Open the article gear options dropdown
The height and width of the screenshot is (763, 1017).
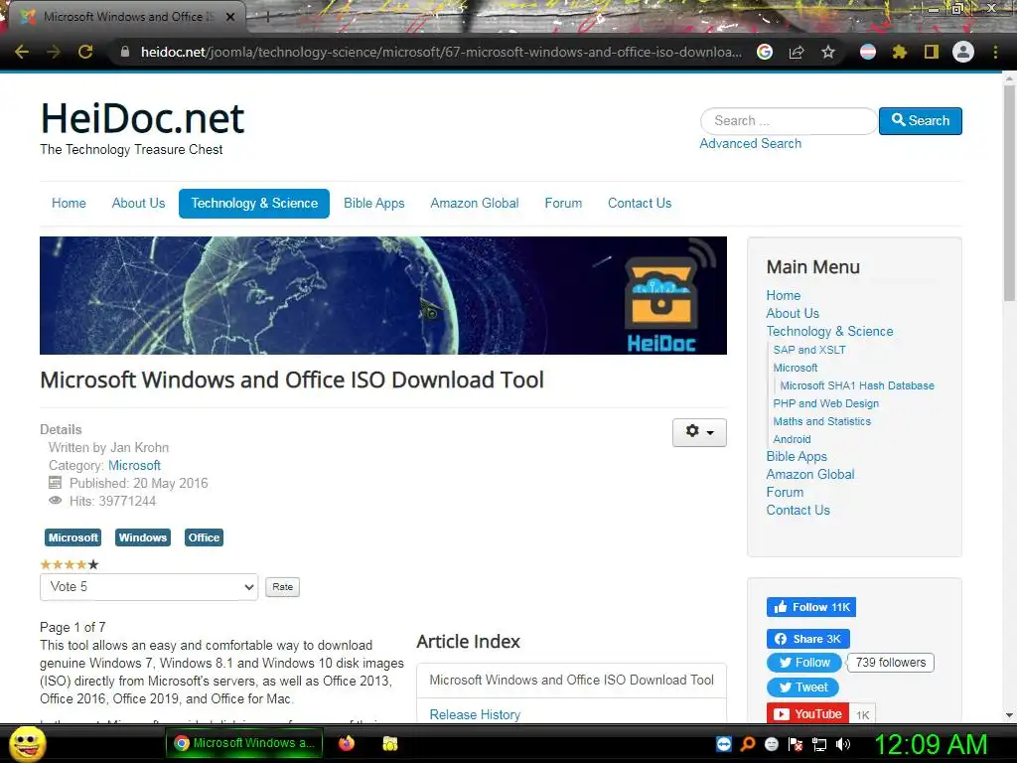coord(699,432)
